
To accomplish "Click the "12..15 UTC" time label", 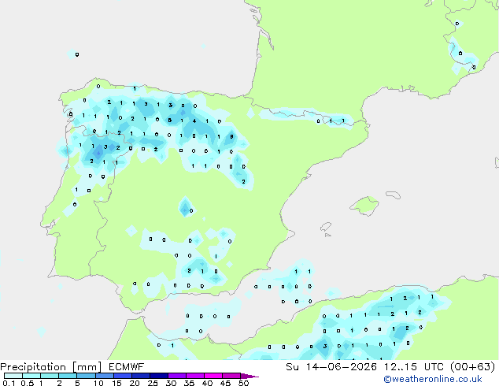I will point(414,367).
